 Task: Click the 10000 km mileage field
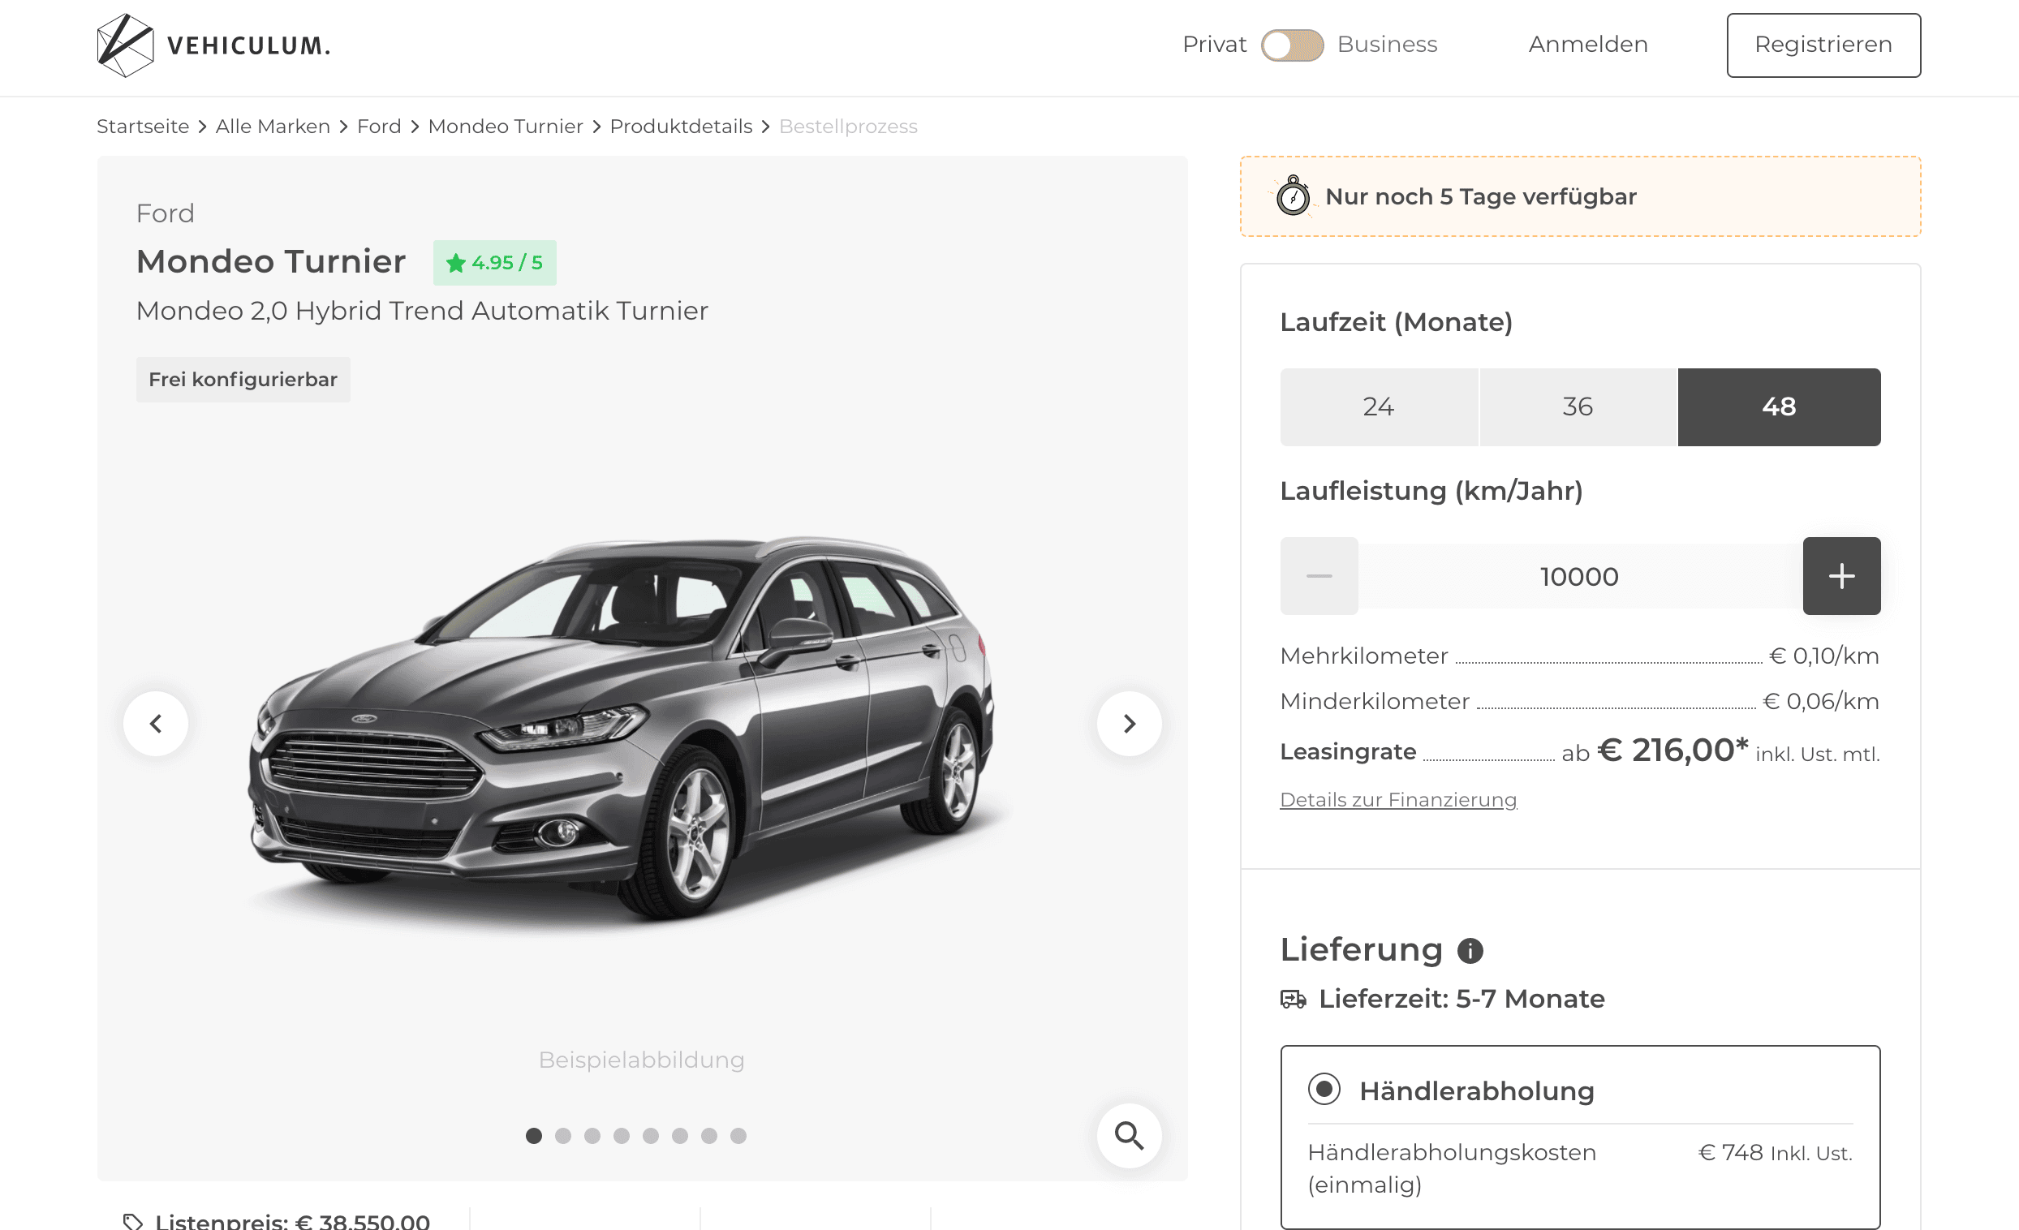coord(1580,576)
